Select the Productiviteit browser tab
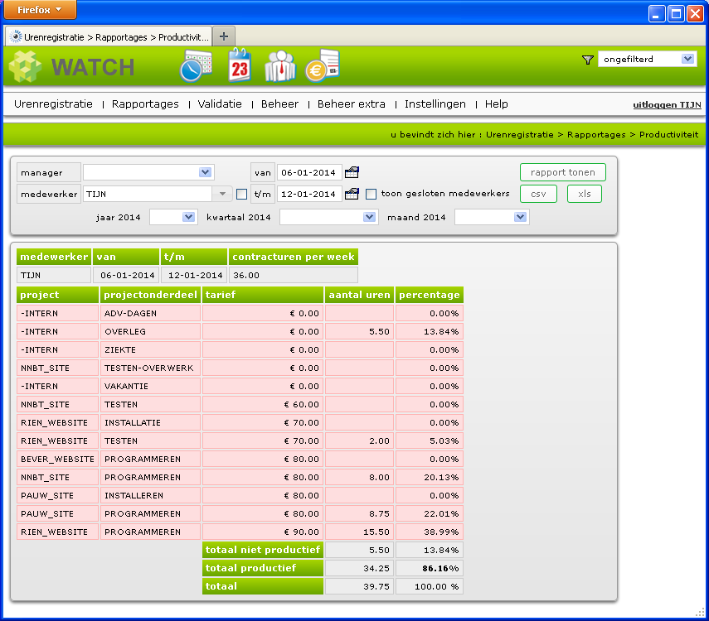The width and height of the screenshot is (709, 621). tap(109, 36)
